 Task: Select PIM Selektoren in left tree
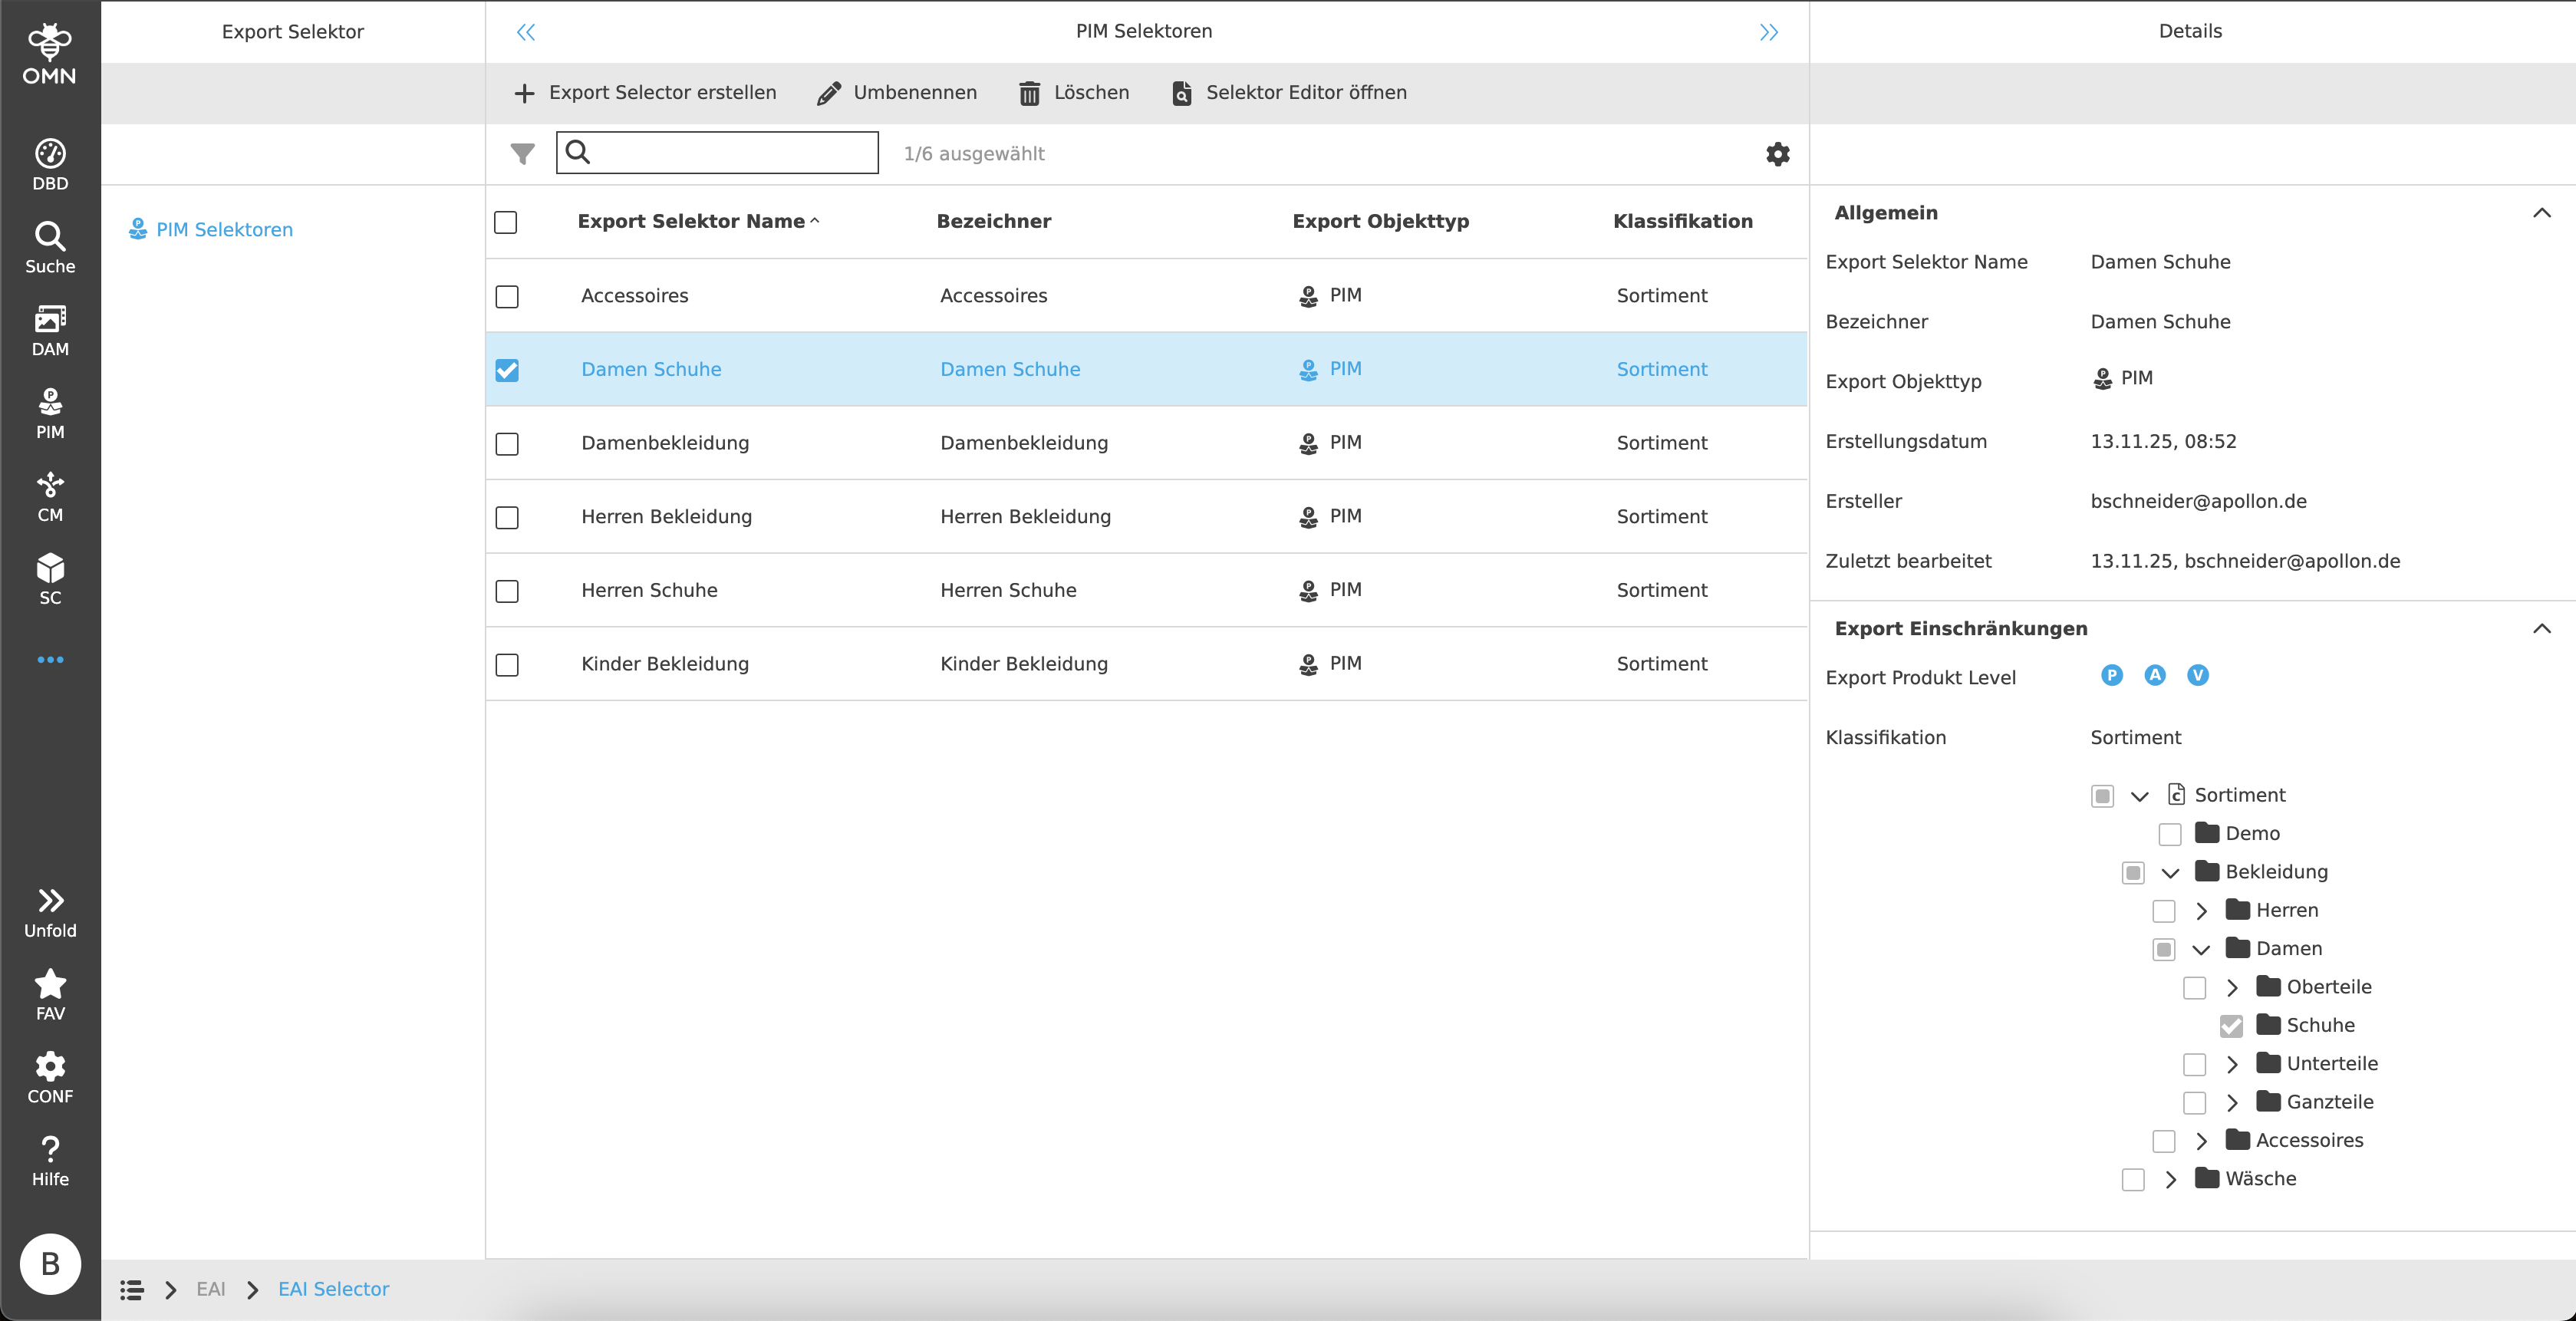click(x=224, y=230)
